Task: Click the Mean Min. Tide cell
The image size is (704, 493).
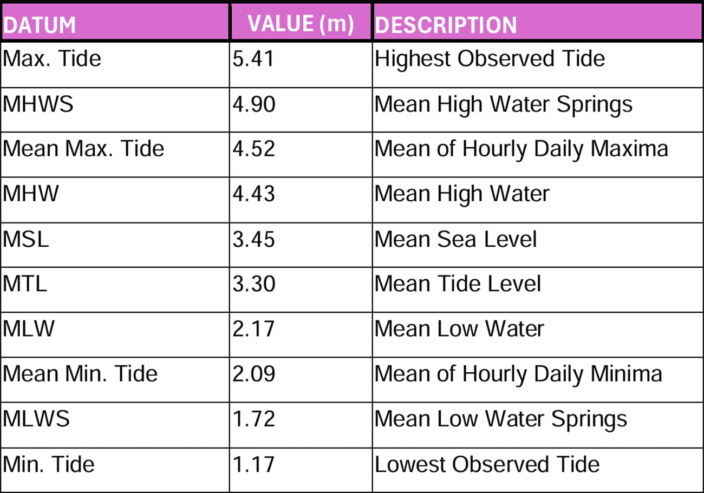Action: click(x=80, y=373)
